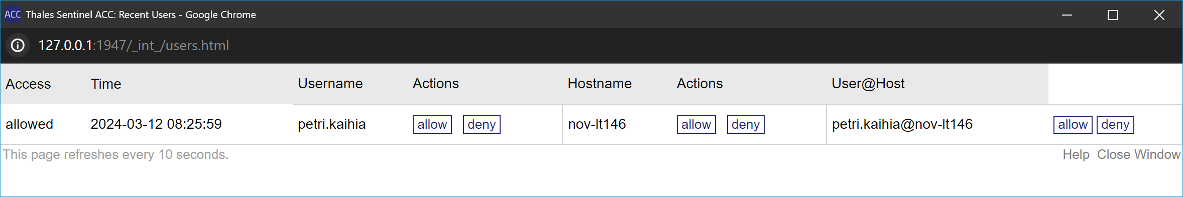This screenshot has height=197, width=1183.
Task: Select the 2024-03-12 08:25:59 timestamp cell
Action: [156, 124]
